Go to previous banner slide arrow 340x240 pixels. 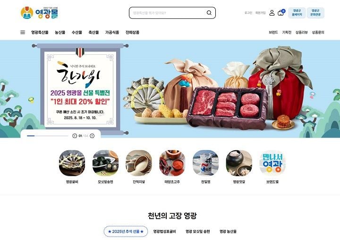(x=75, y=136)
